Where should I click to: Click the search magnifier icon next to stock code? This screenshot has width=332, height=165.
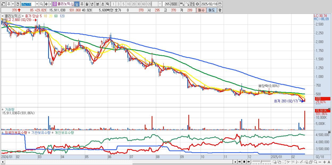coord(41,4)
